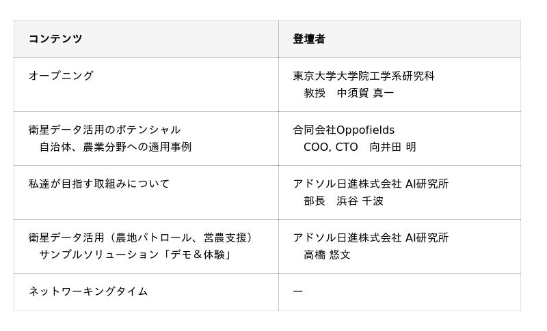Click the speaker name 高橋 悠文

point(327,255)
